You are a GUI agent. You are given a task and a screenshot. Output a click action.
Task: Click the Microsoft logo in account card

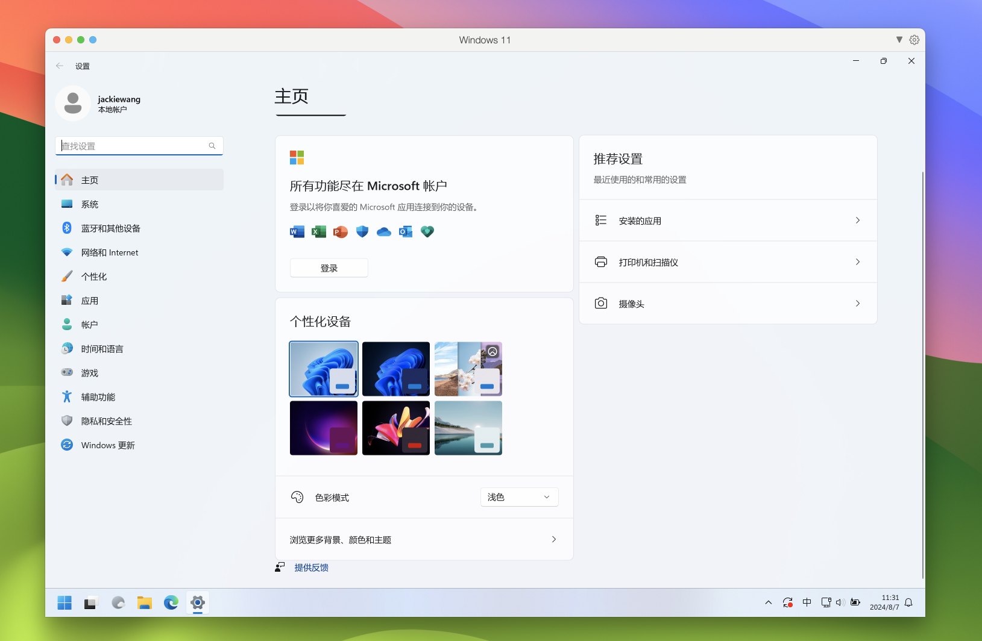(x=297, y=158)
